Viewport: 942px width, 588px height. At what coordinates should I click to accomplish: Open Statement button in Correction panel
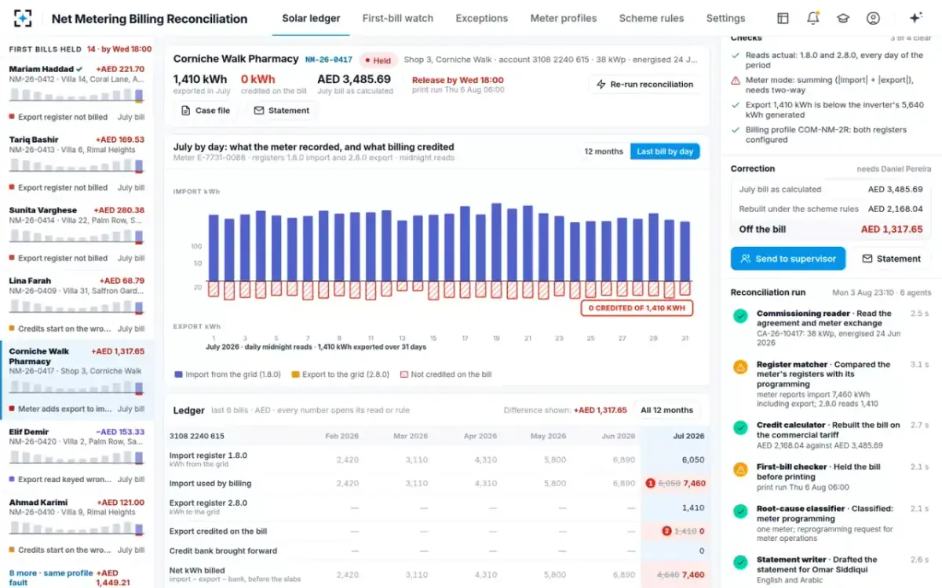tap(891, 259)
